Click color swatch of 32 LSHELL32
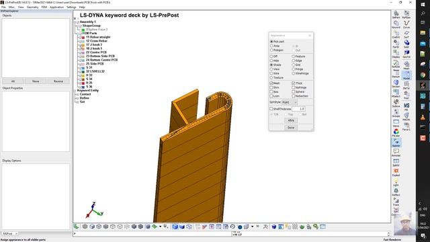This screenshot has width=430, height=242. pos(83,72)
